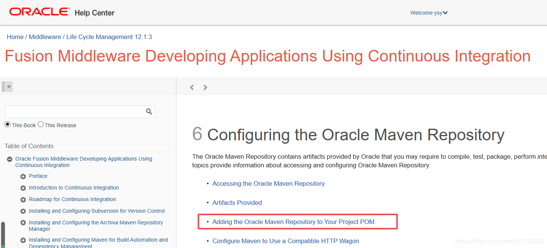Go to next page arrow

click(205, 87)
